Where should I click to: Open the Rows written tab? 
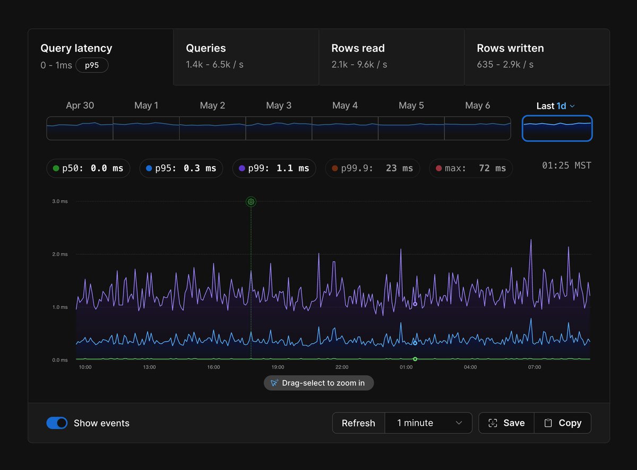(x=537, y=57)
